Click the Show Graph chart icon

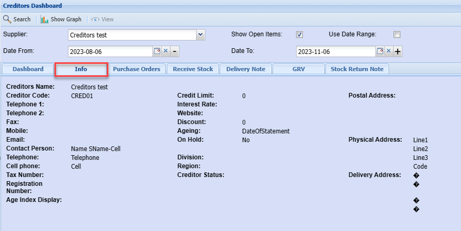pos(45,19)
